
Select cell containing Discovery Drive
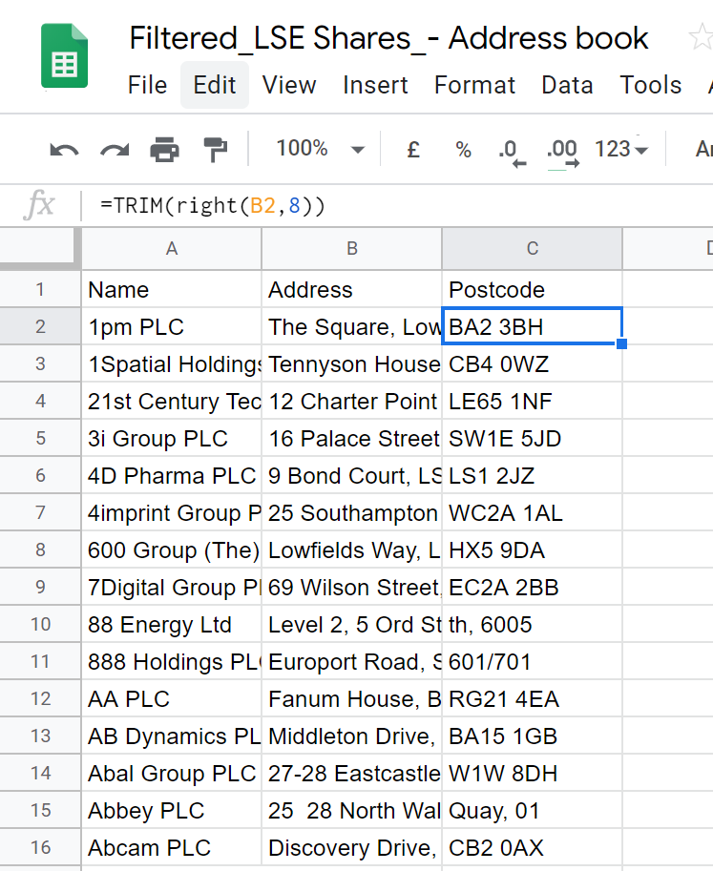point(352,848)
